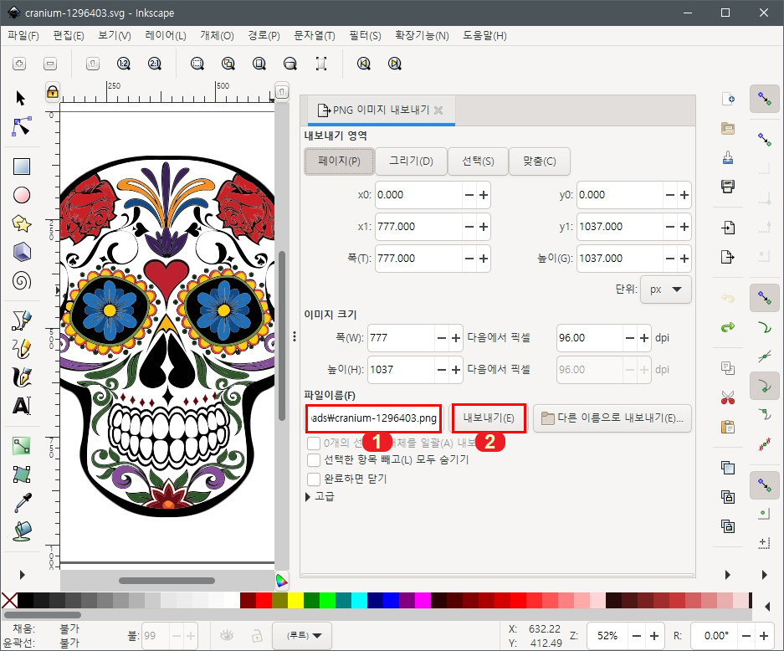Image resolution: width=784 pixels, height=651 pixels.
Task: Click the 내보내기(E) export button
Action: [x=489, y=418]
